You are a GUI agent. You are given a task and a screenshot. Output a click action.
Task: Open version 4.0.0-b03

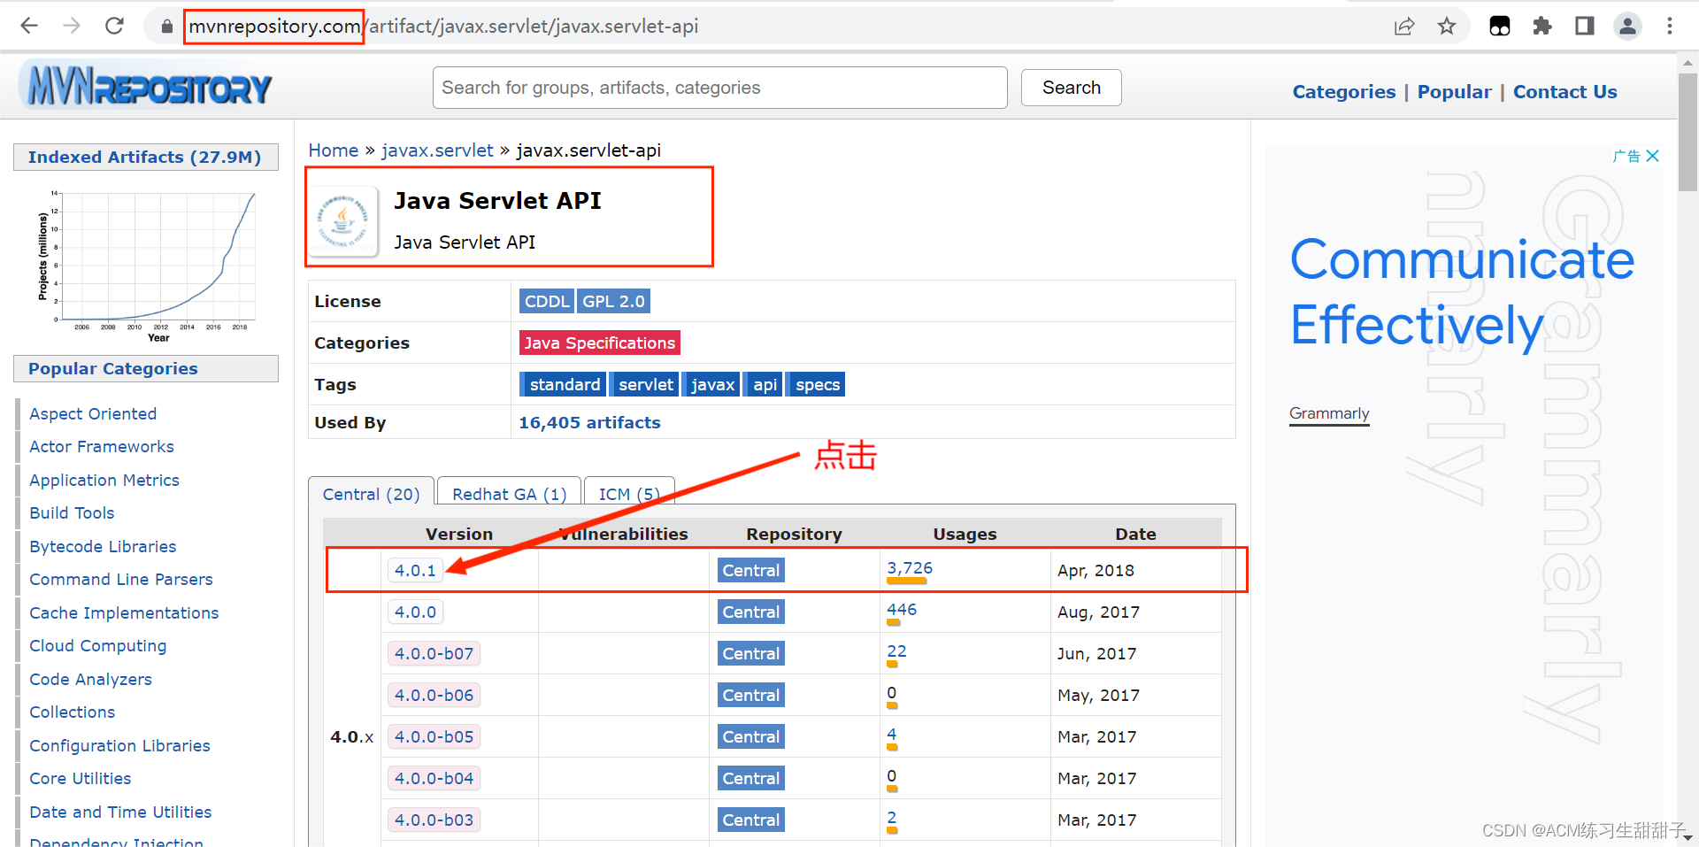pyautogui.click(x=434, y=820)
